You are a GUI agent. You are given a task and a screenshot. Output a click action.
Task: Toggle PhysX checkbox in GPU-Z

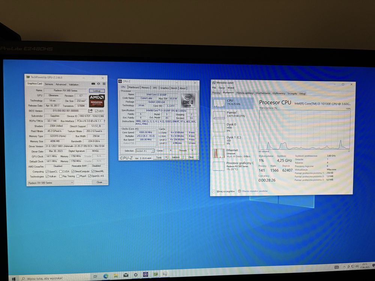click(78, 176)
